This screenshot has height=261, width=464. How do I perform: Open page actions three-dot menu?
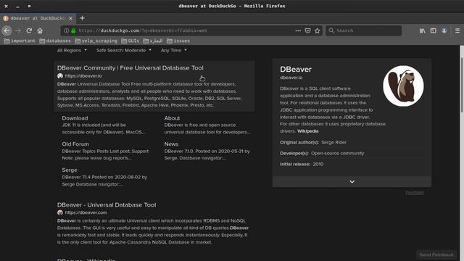pyautogui.click(x=298, y=30)
